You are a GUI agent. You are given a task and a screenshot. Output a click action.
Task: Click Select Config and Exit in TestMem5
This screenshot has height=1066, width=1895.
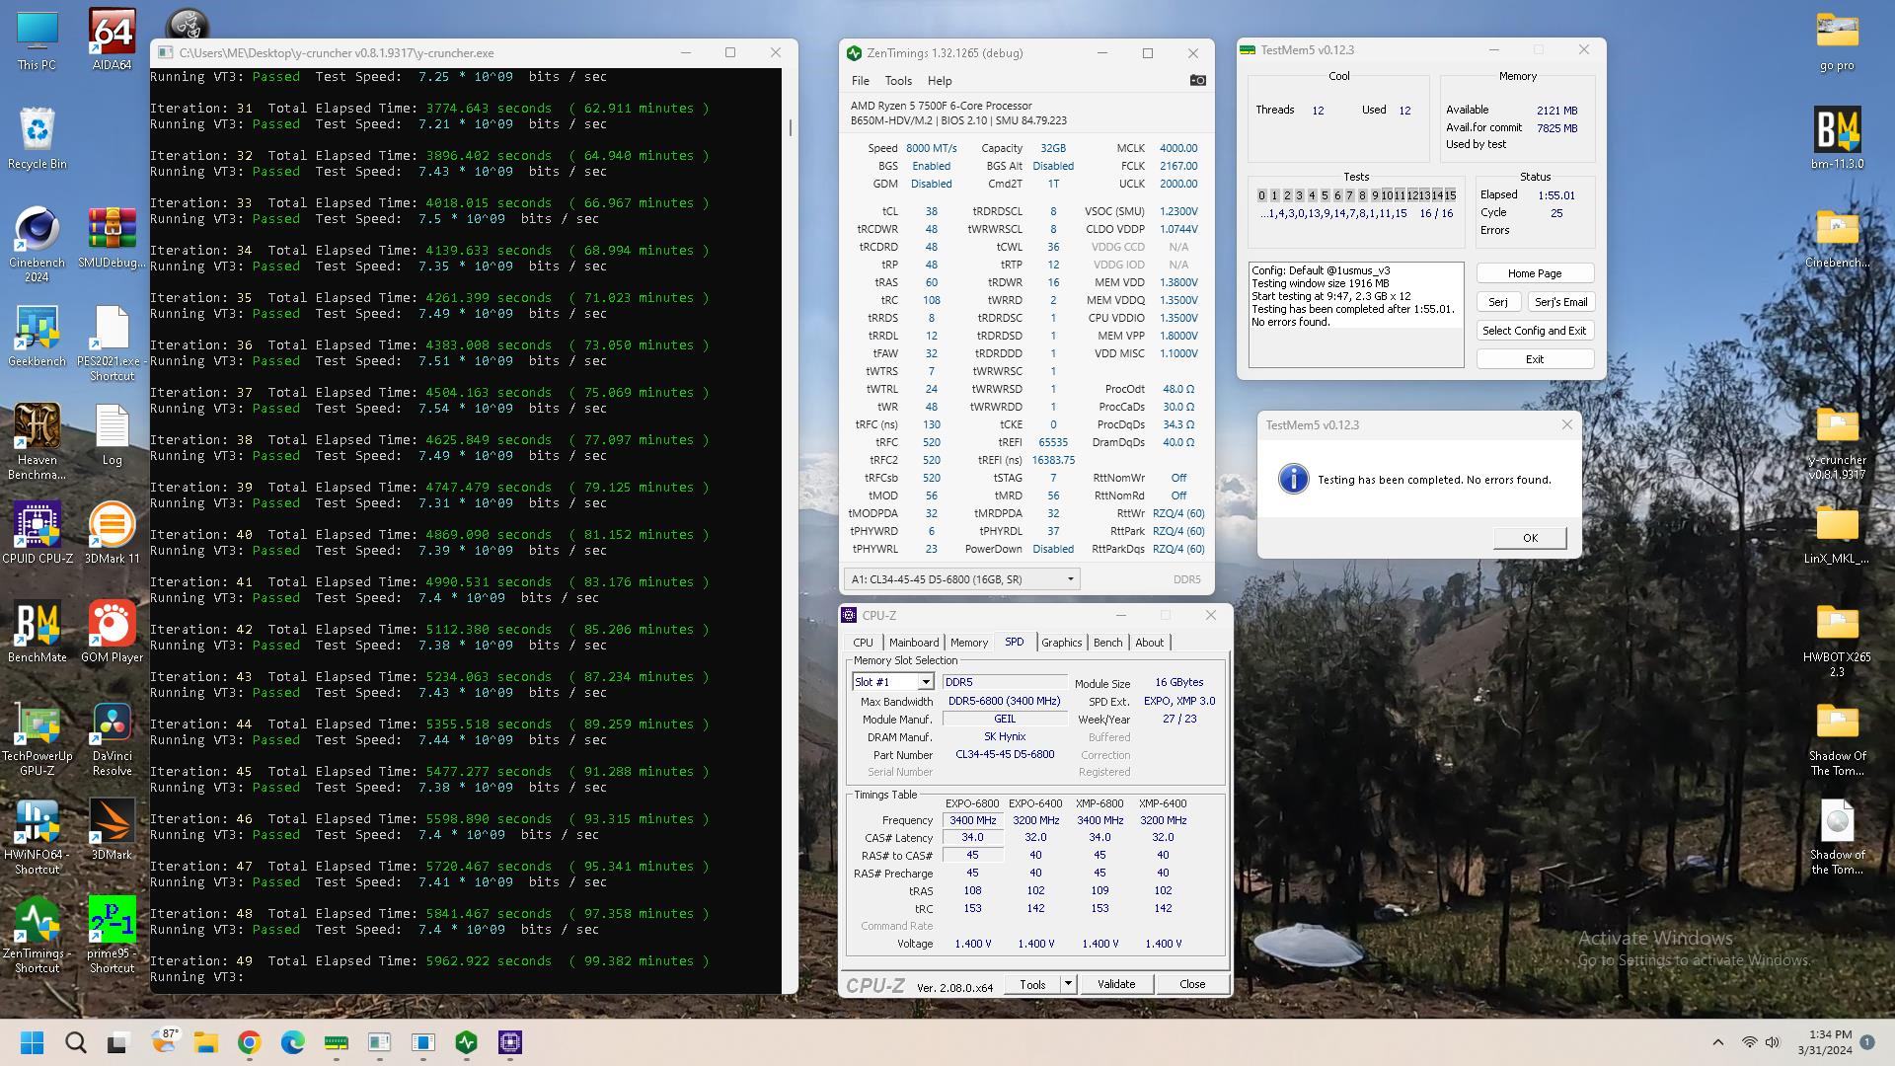coord(1535,331)
